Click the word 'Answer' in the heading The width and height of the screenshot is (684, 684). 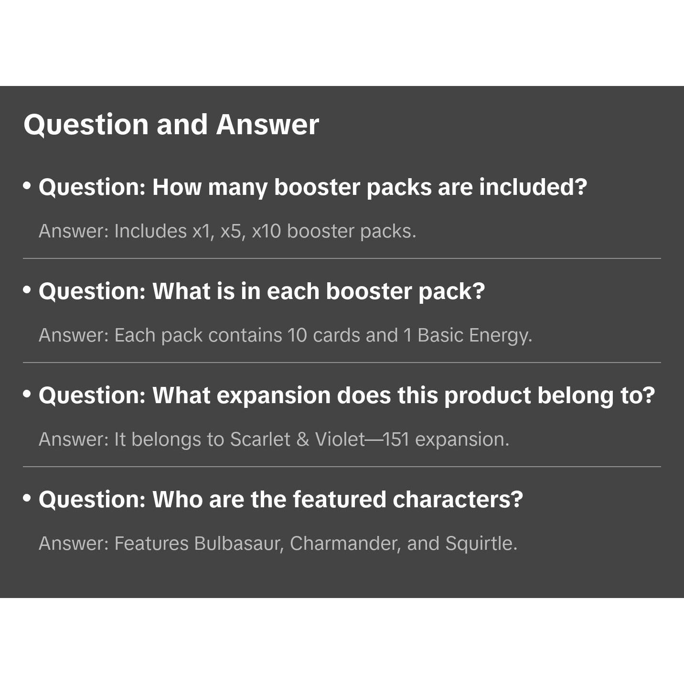(x=267, y=125)
